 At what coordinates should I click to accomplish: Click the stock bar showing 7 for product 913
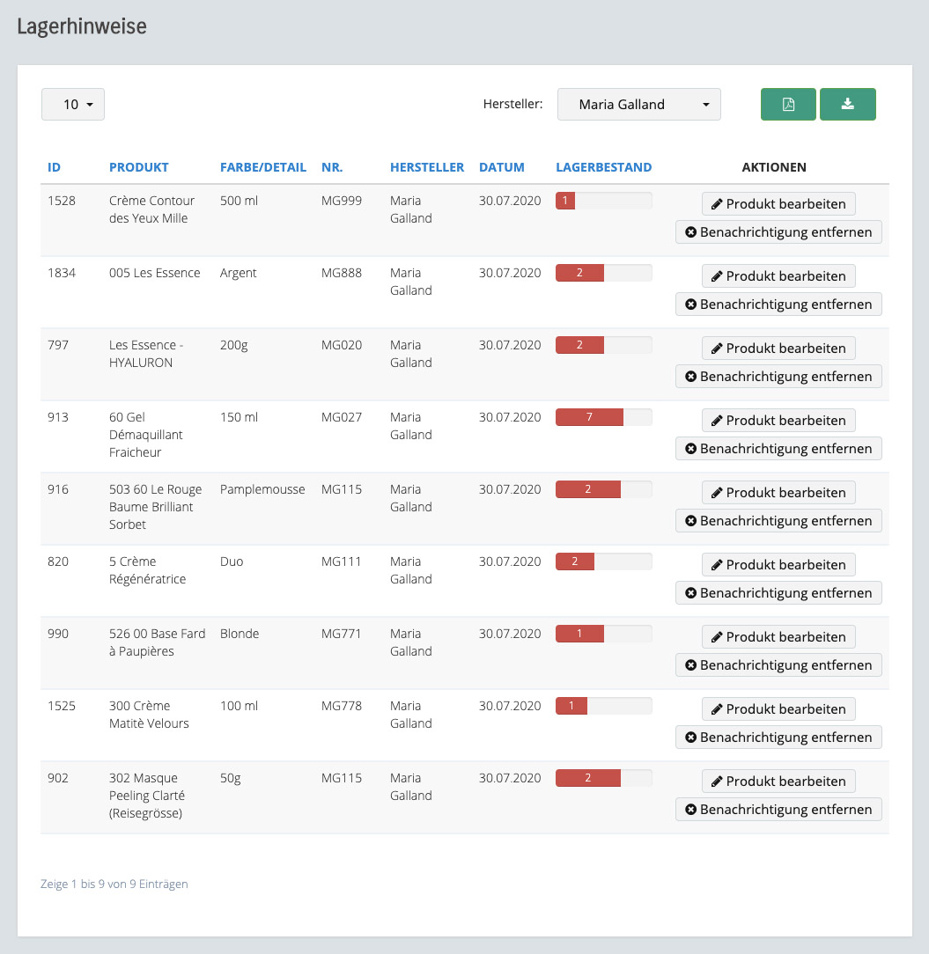tap(603, 417)
